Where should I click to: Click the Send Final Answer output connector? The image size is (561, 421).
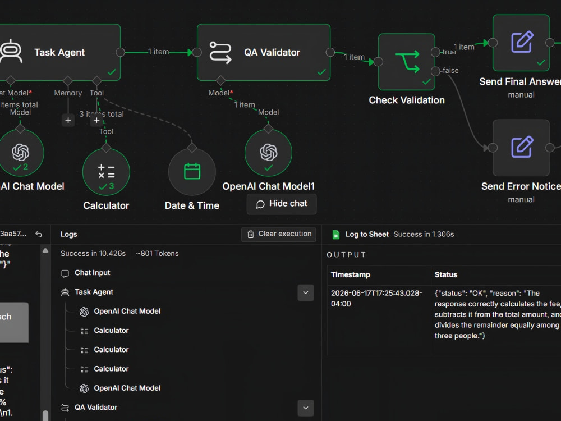550,43
